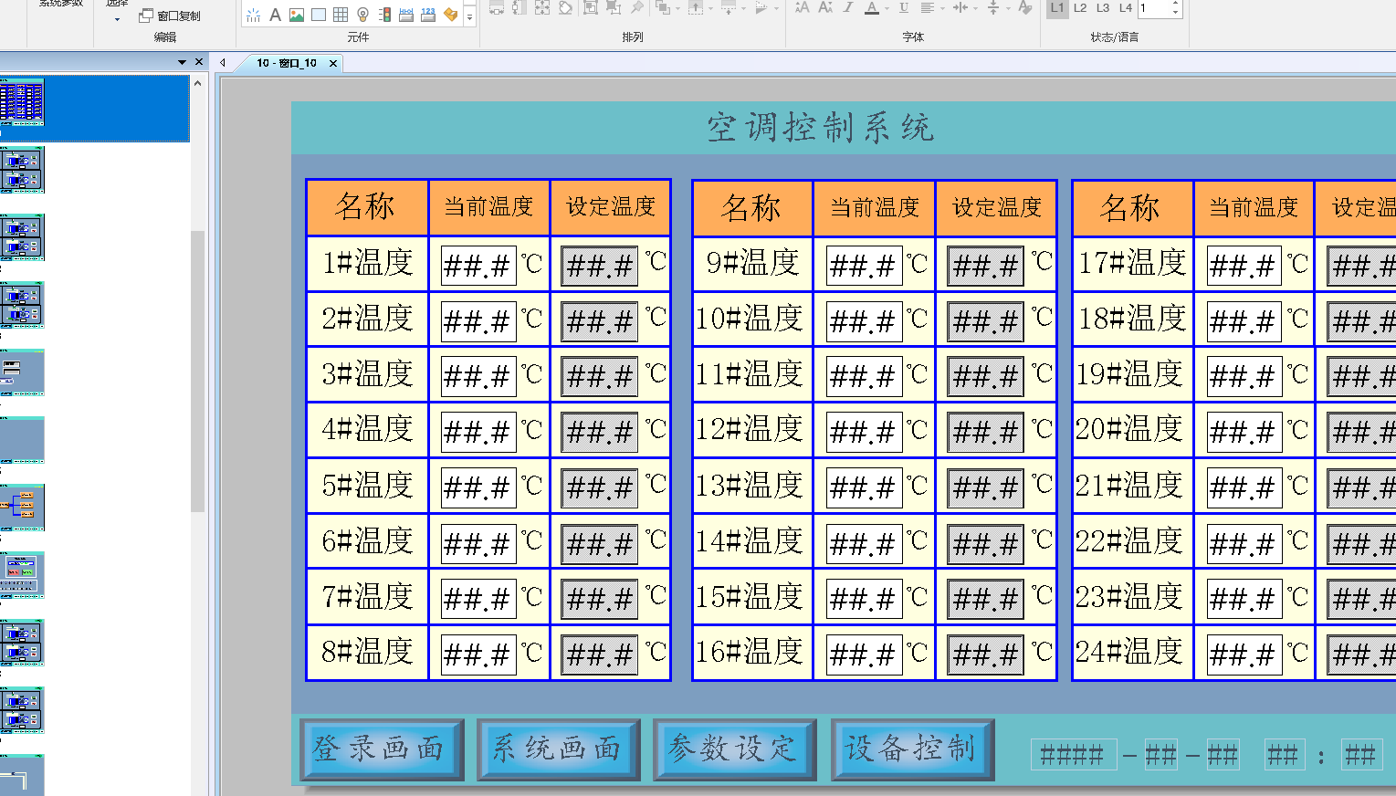Click the traffic light indicator element icon

tap(384, 15)
